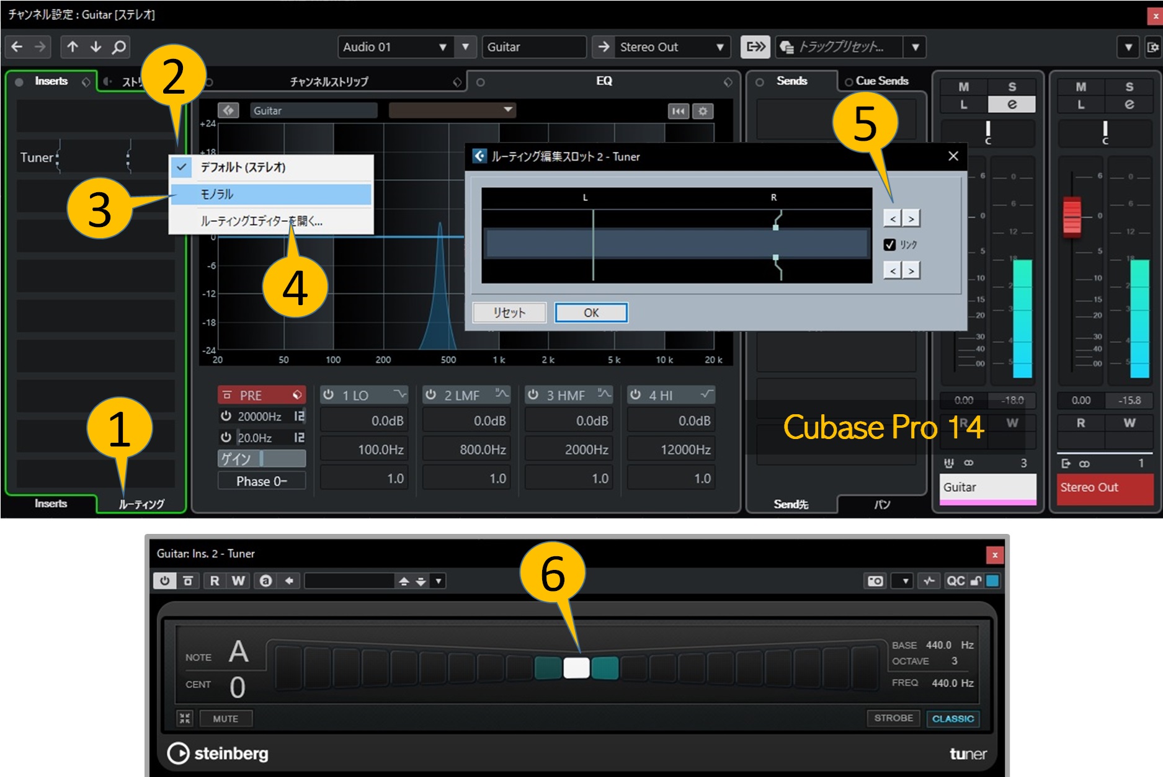Screen dimensions: 1163x777
Task: Click the channel link icon beside track presets
Action: pyautogui.click(x=755, y=47)
